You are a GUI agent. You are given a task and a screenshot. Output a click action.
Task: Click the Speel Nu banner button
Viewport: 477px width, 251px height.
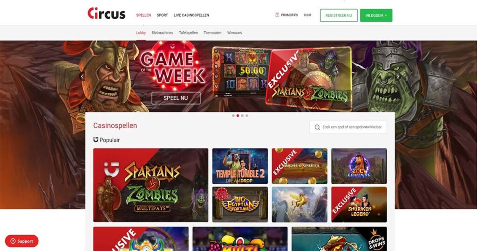tap(176, 98)
